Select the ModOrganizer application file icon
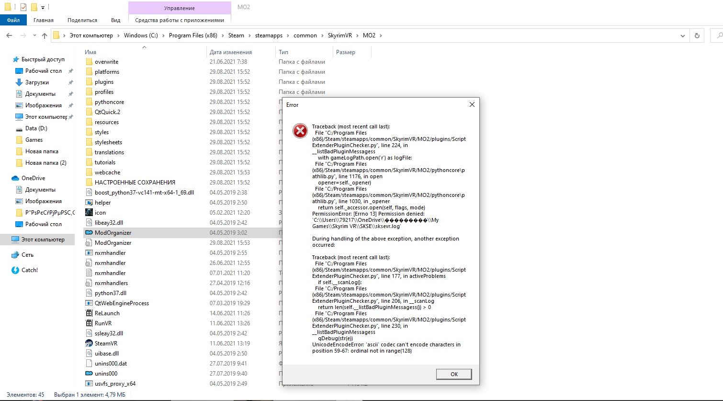Viewport: 723px width, 401px height. click(89, 233)
